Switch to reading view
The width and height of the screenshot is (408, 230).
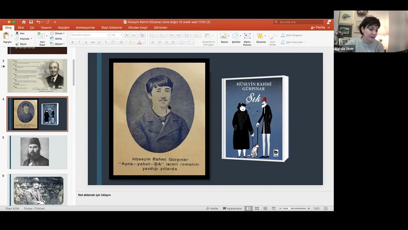pos(265,209)
